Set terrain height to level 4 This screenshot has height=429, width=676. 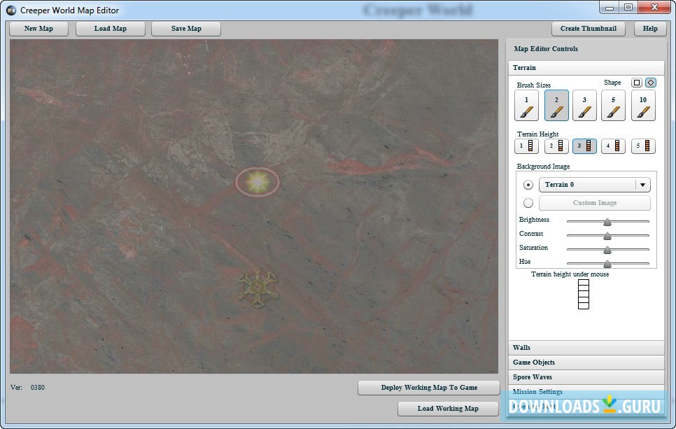[613, 146]
